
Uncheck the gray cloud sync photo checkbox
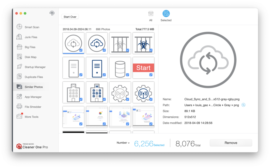click(x=81, y=50)
